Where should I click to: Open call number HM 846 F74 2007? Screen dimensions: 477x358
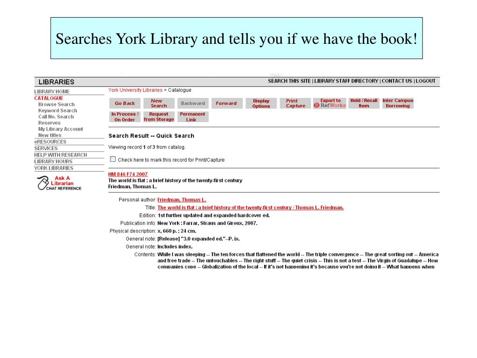coord(128,174)
